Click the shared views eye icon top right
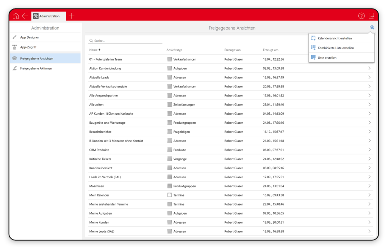The width and height of the screenshot is (388, 252). 372,28
